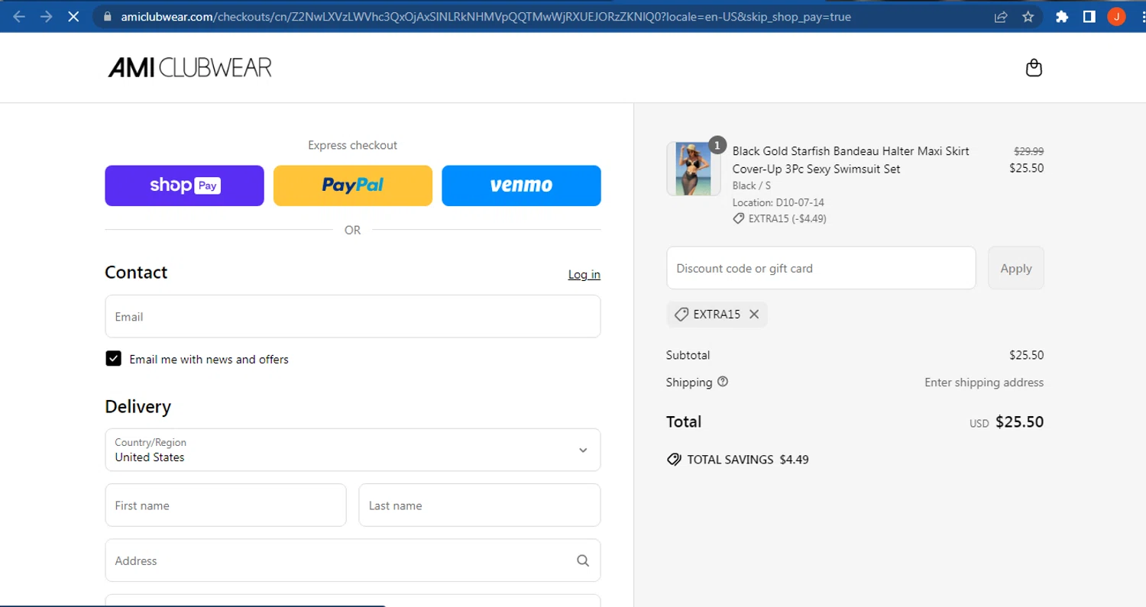Click the shipping help question mark
Image resolution: width=1146 pixels, height=607 pixels.
[x=723, y=382]
